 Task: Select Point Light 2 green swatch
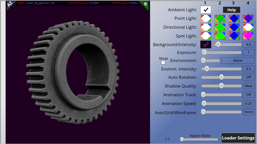point(220,18)
